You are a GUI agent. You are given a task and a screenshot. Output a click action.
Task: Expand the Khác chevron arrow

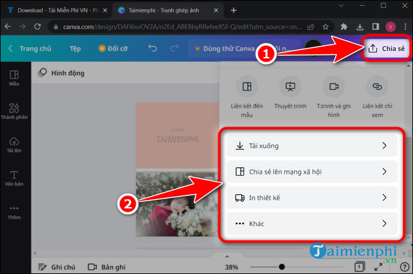click(384, 224)
